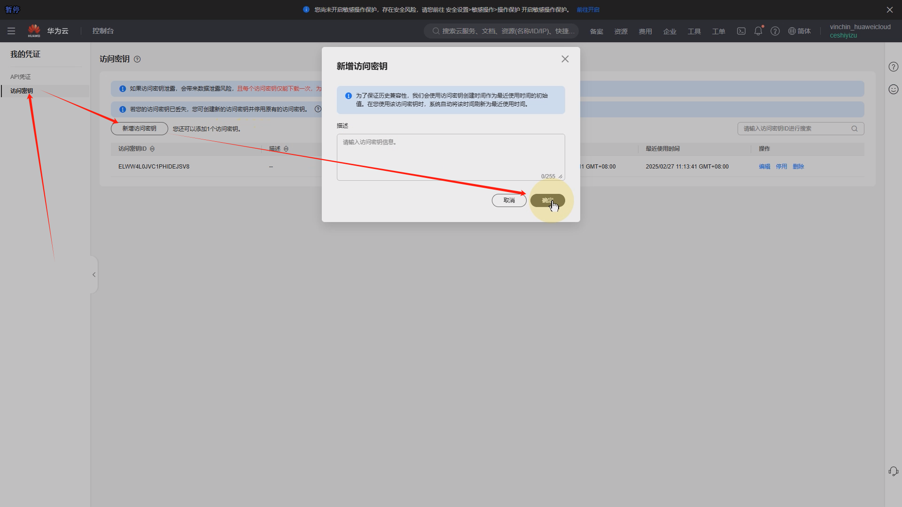Click 取消 to cancel the dialog

coord(509,200)
